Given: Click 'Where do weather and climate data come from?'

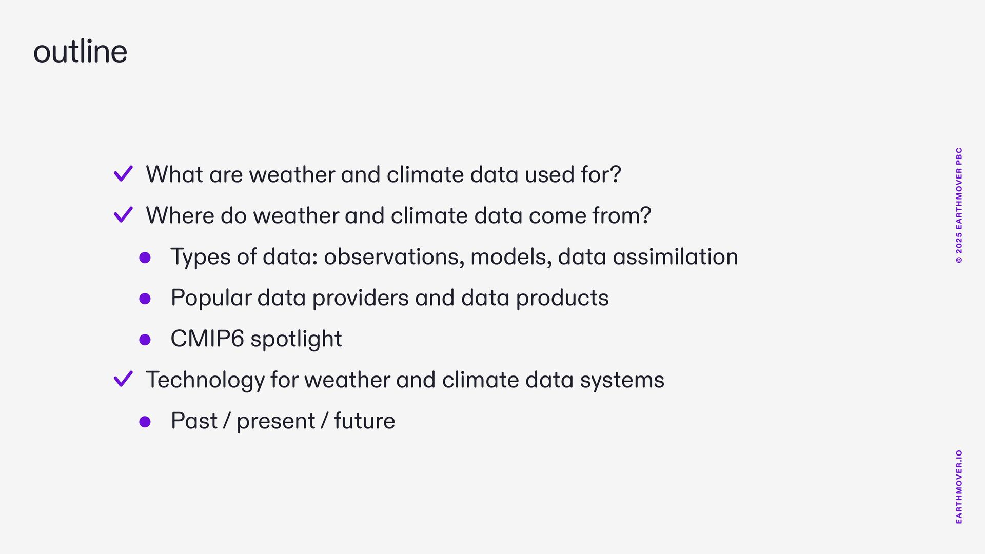Looking at the screenshot, I should click(399, 215).
